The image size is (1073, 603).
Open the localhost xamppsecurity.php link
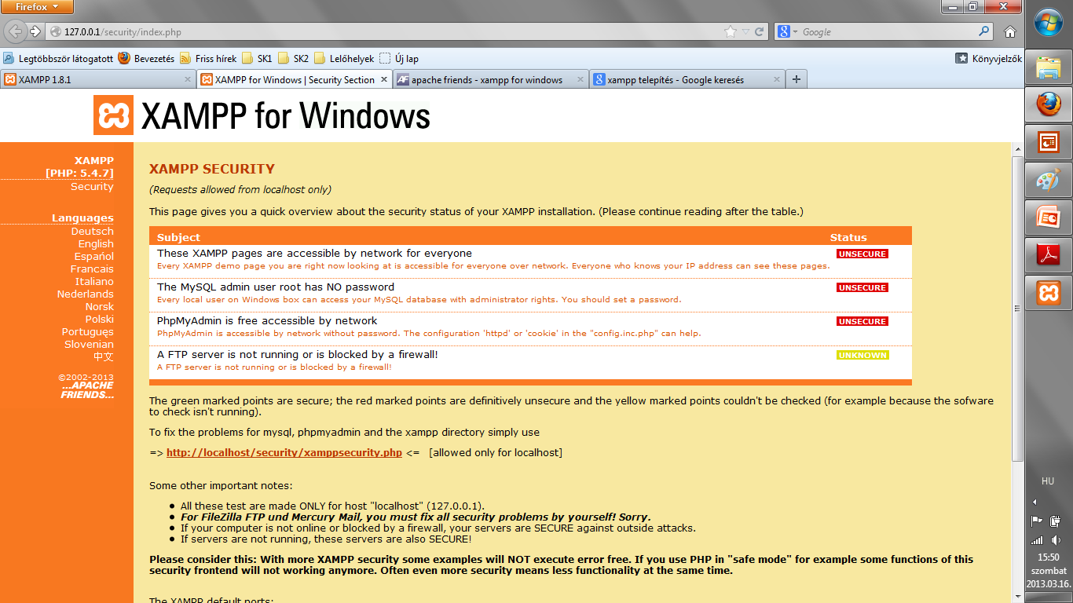(x=284, y=453)
